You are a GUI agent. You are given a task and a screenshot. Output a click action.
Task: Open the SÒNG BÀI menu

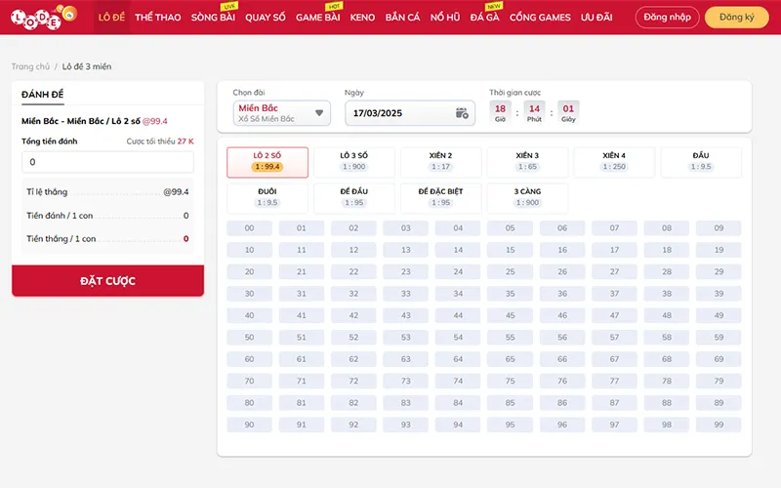[x=213, y=18]
